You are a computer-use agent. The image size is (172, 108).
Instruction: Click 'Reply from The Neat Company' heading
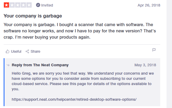click(x=40, y=65)
